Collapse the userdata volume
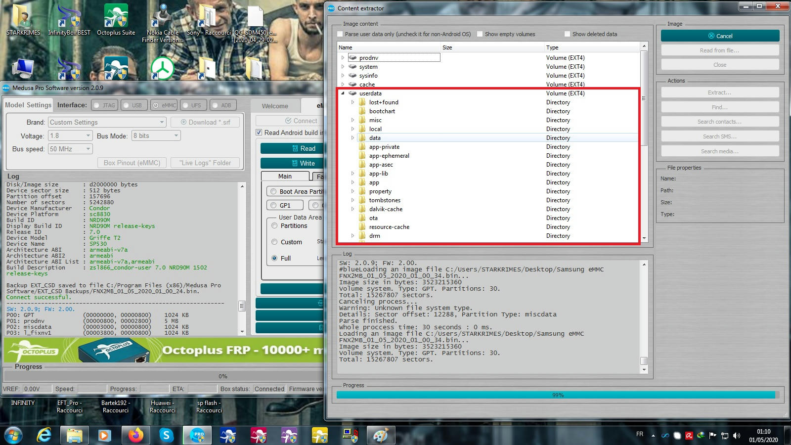 342,93
